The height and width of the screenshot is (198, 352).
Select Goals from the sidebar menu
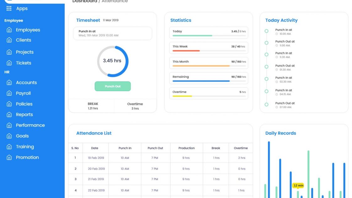(9, 136)
